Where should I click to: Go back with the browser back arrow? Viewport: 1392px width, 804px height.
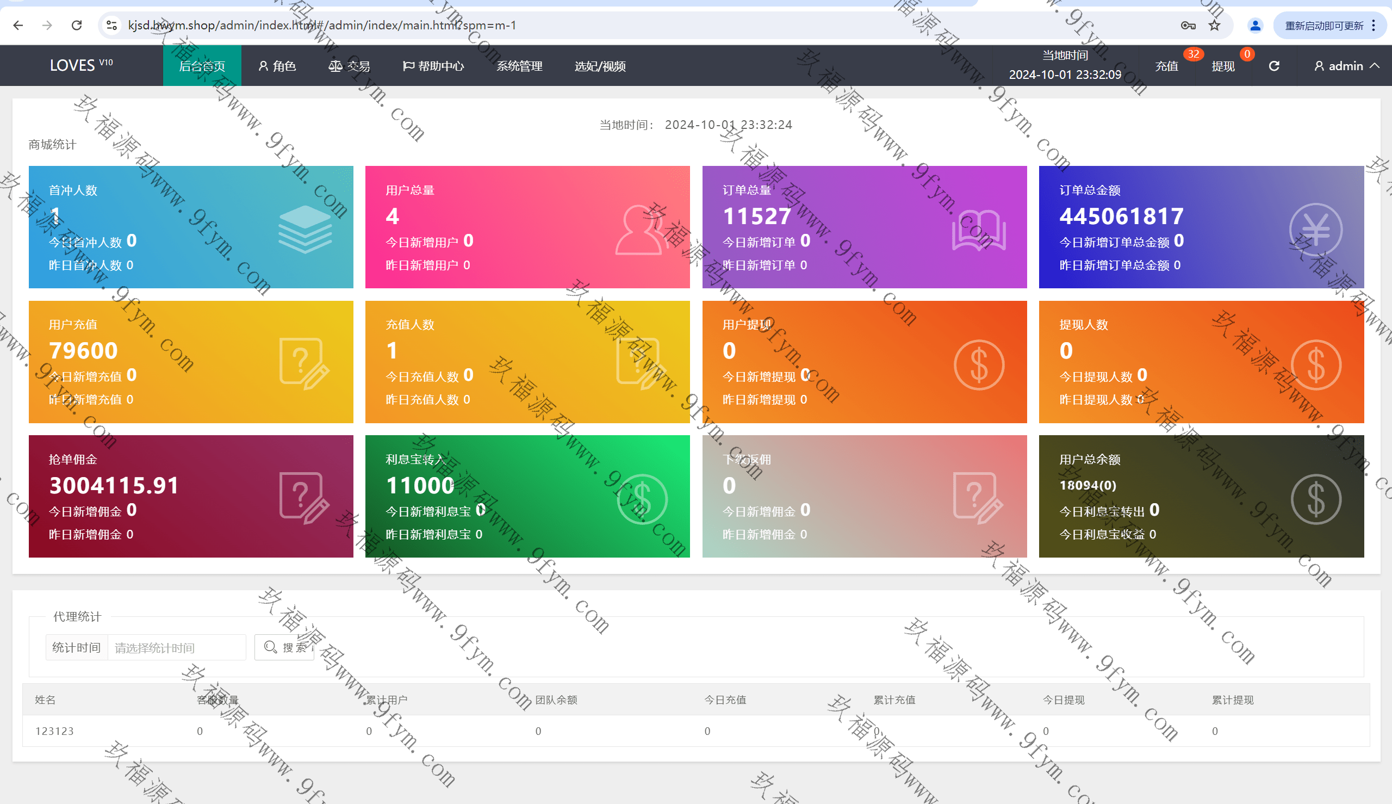18,26
